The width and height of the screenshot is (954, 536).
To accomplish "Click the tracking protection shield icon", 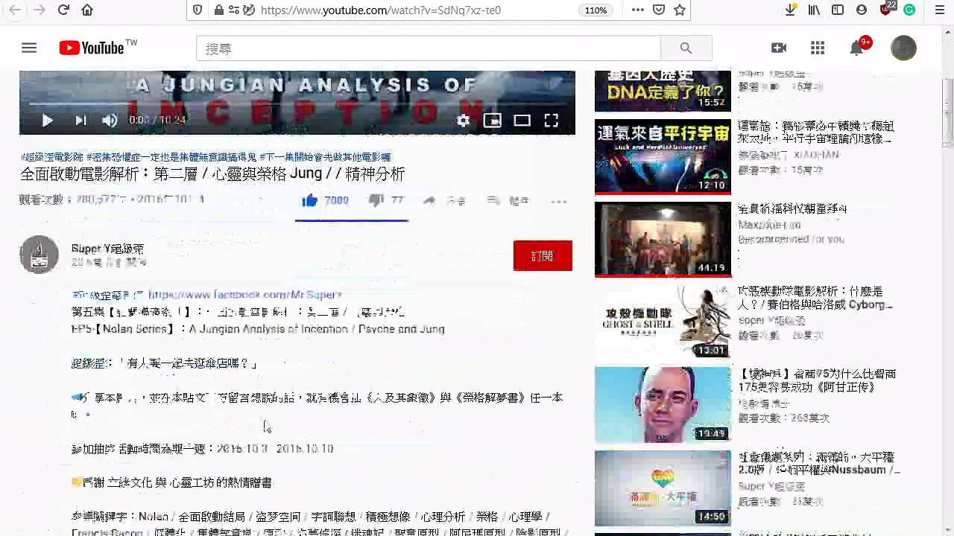I will click(198, 10).
